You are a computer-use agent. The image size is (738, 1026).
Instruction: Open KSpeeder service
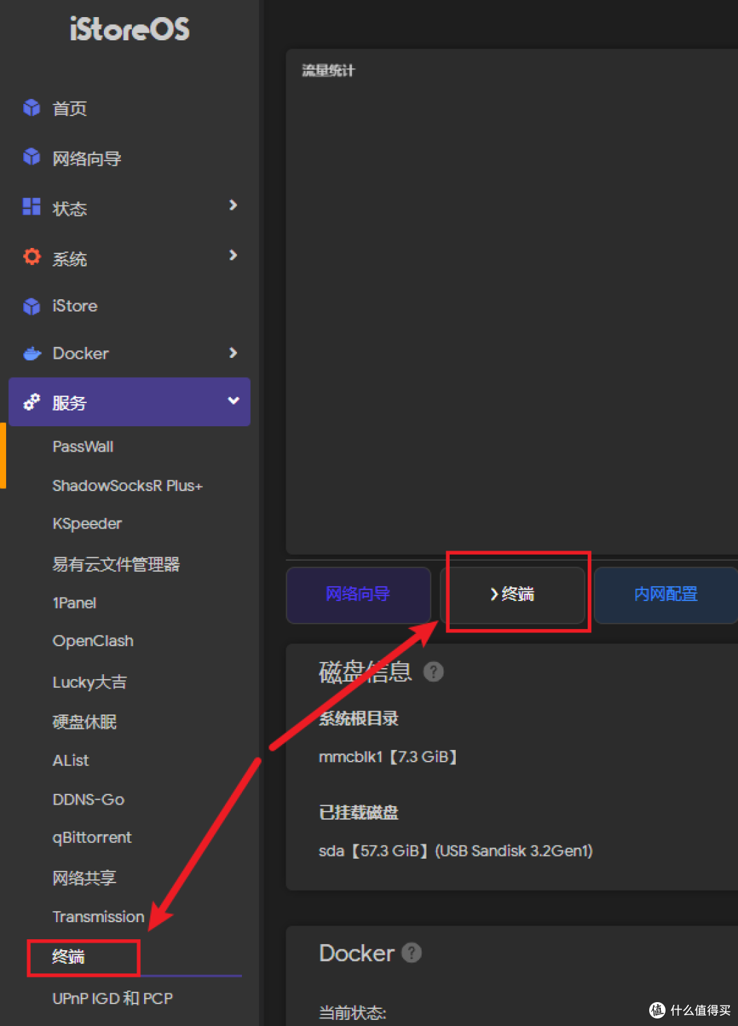(x=87, y=524)
